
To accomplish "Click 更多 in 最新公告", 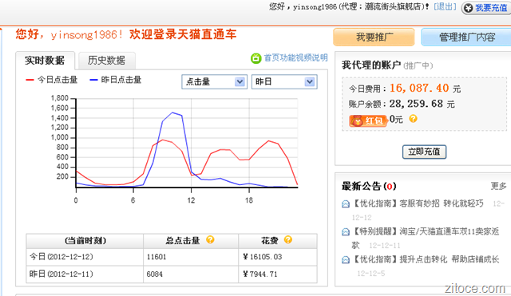I will pos(498,186).
